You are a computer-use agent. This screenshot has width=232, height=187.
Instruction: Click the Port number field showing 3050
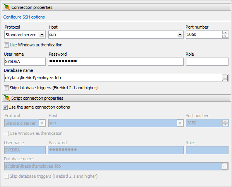(x=204, y=35)
